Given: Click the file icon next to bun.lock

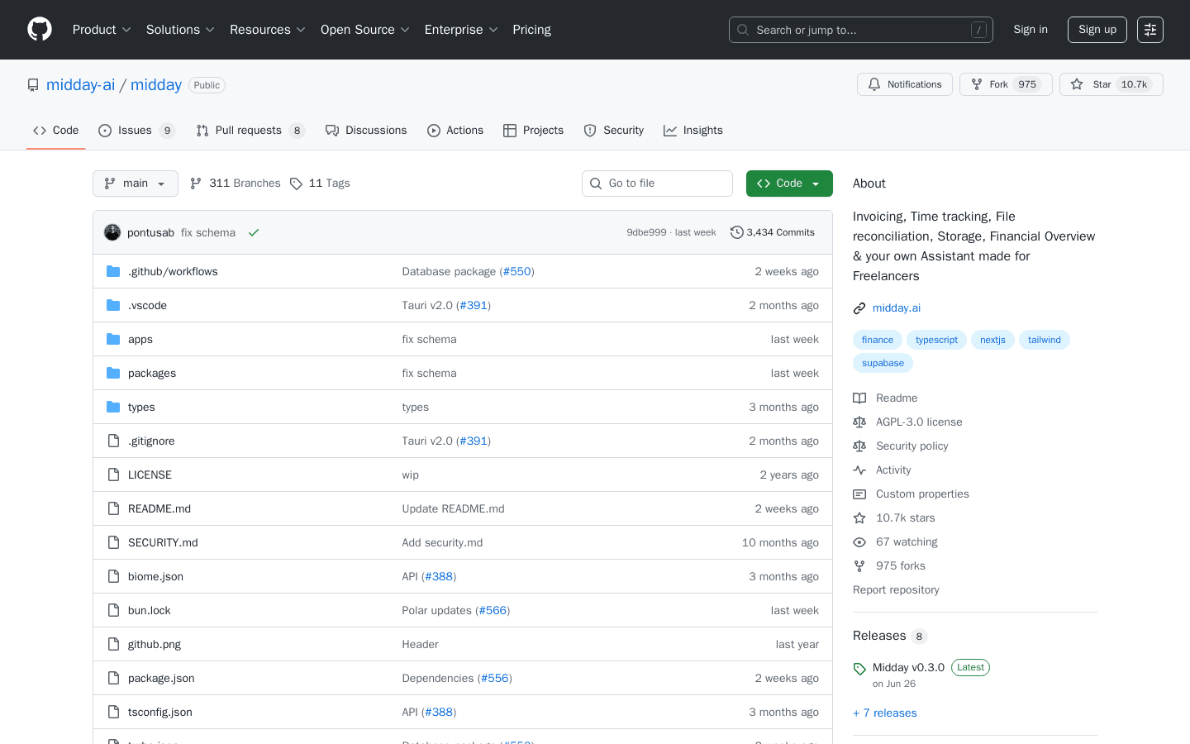Looking at the screenshot, I should click(113, 610).
